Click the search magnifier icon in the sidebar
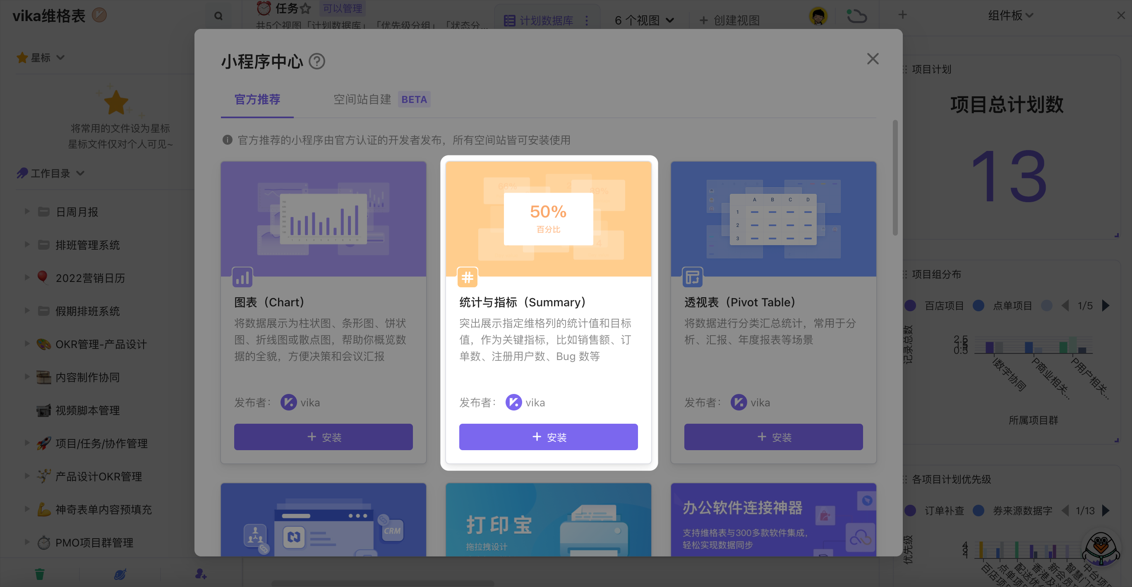The width and height of the screenshot is (1132, 587). tap(218, 15)
